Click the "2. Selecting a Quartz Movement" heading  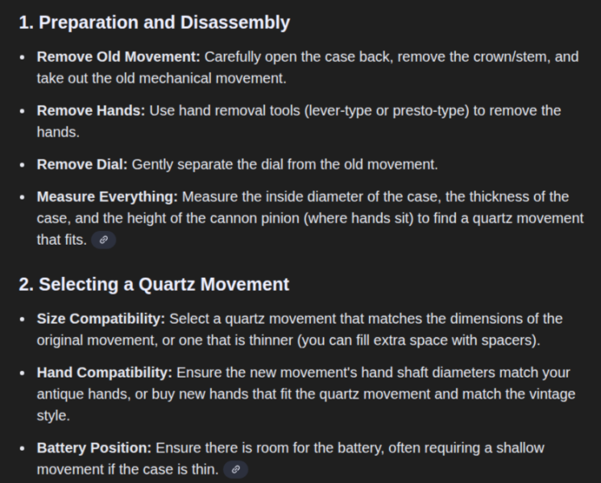pos(154,284)
